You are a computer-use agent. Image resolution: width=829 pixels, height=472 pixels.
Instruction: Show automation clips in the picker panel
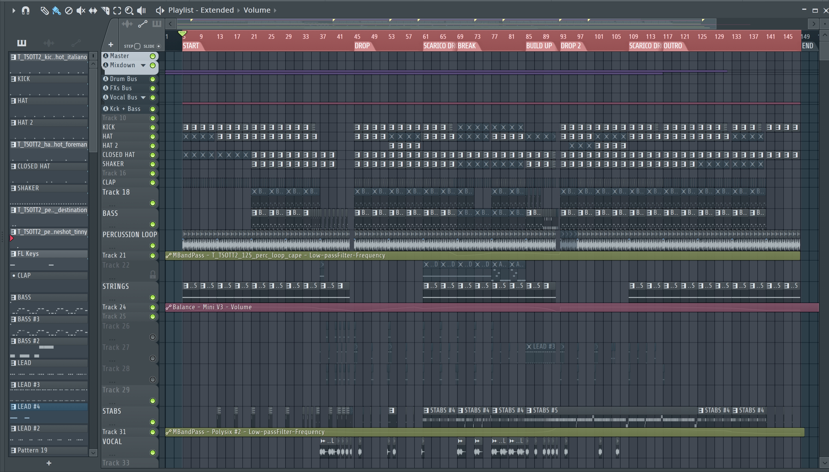click(x=76, y=43)
